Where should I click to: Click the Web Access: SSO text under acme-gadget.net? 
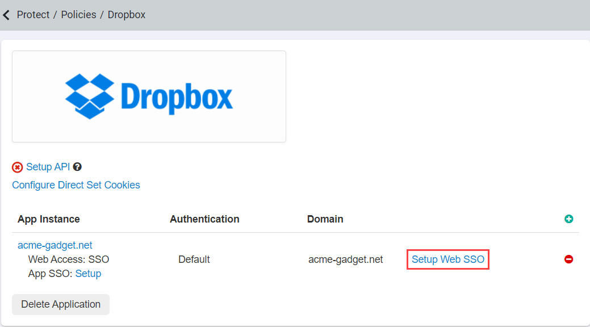pyautogui.click(x=68, y=259)
